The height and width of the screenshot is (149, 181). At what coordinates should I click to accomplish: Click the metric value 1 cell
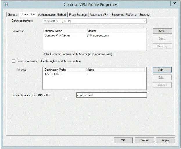(x=87, y=74)
